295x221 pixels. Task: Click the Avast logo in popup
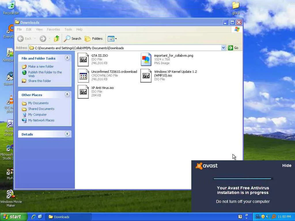coord(206,166)
